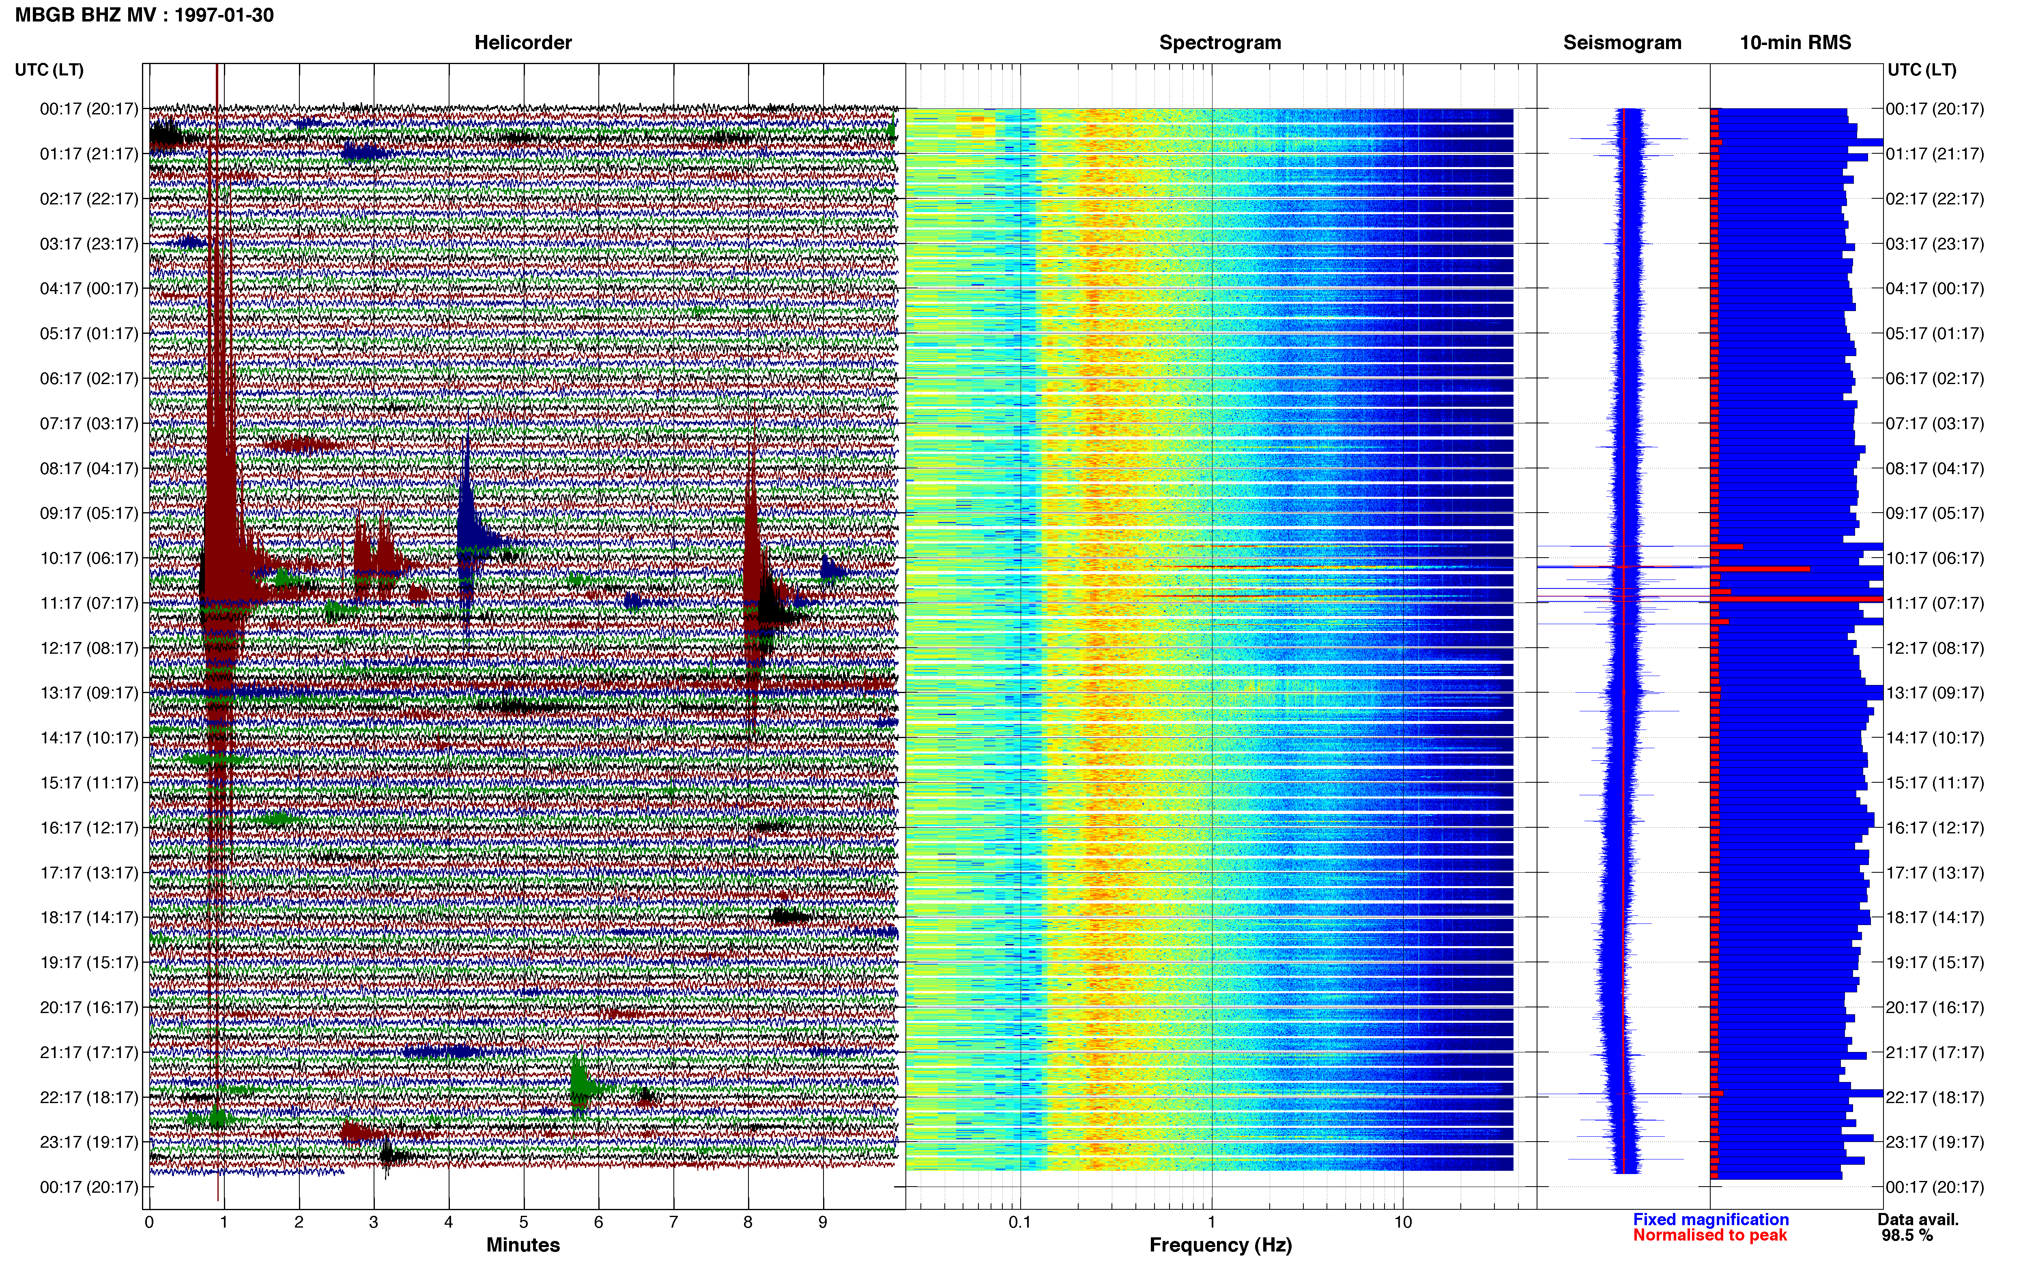Click the left time label '09:17 (05:17)'
The image size is (2036, 1273).
(89, 513)
